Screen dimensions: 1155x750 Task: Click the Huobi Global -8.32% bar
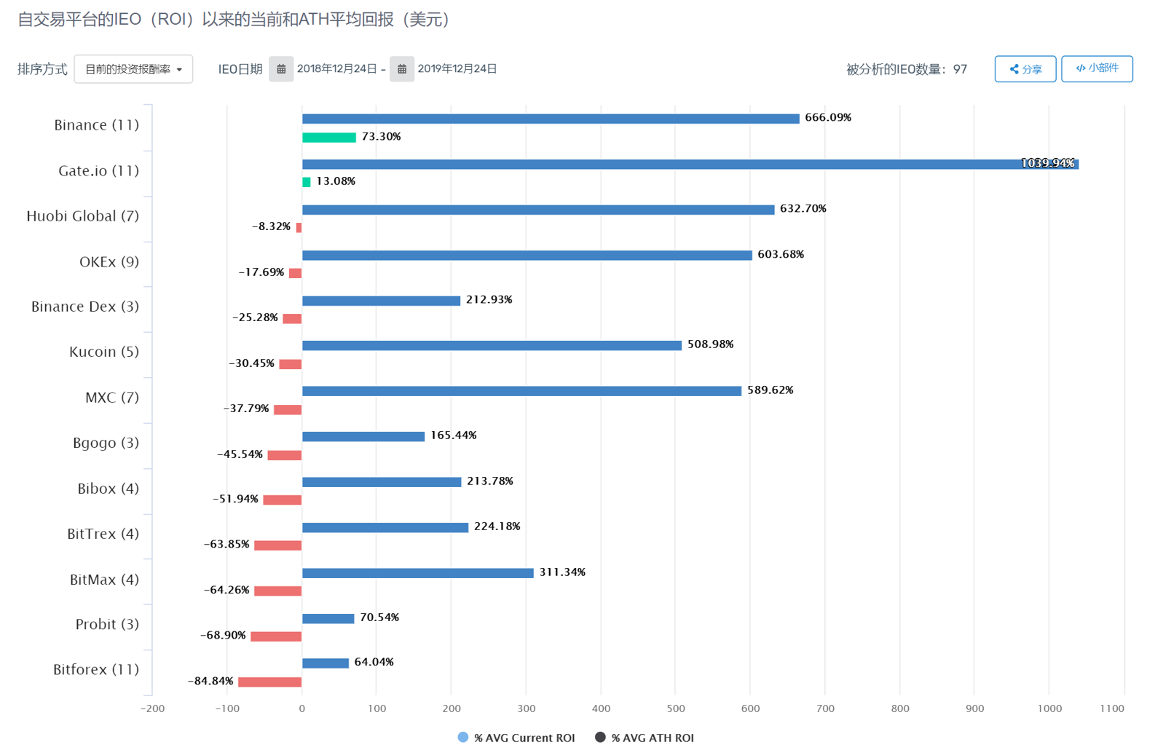coord(299,228)
